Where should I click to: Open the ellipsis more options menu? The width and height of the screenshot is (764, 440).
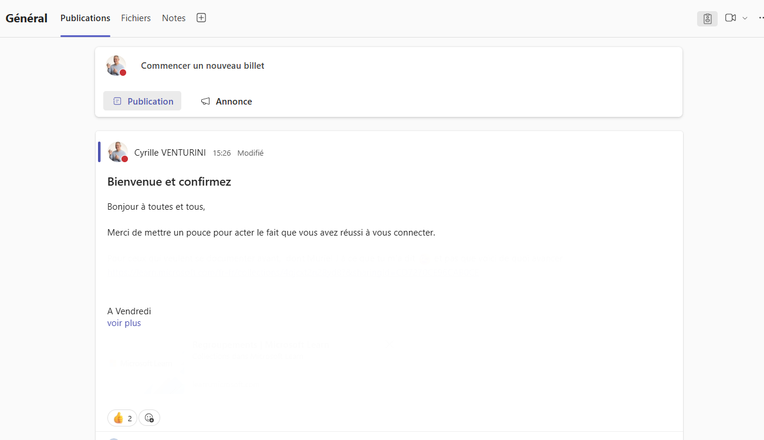760,18
